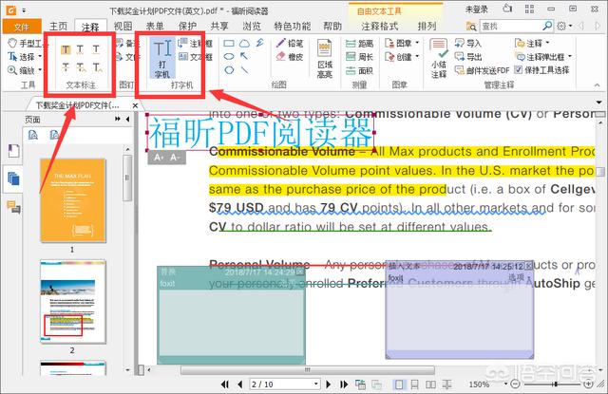Open the Comment Format (注释格式) tab
The height and width of the screenshot is (394, 608).
click(x=380, y=27)
